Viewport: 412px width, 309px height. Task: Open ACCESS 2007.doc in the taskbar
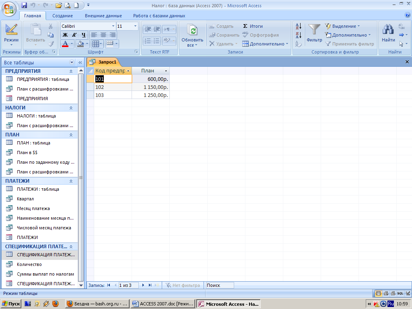(163, 304)
